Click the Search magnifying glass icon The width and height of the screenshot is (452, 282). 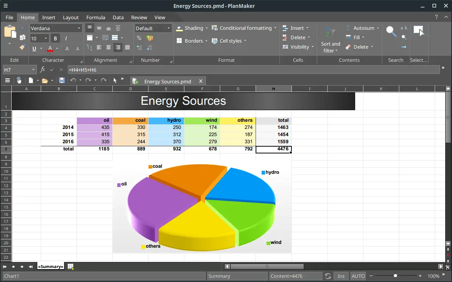click(391, 32)
